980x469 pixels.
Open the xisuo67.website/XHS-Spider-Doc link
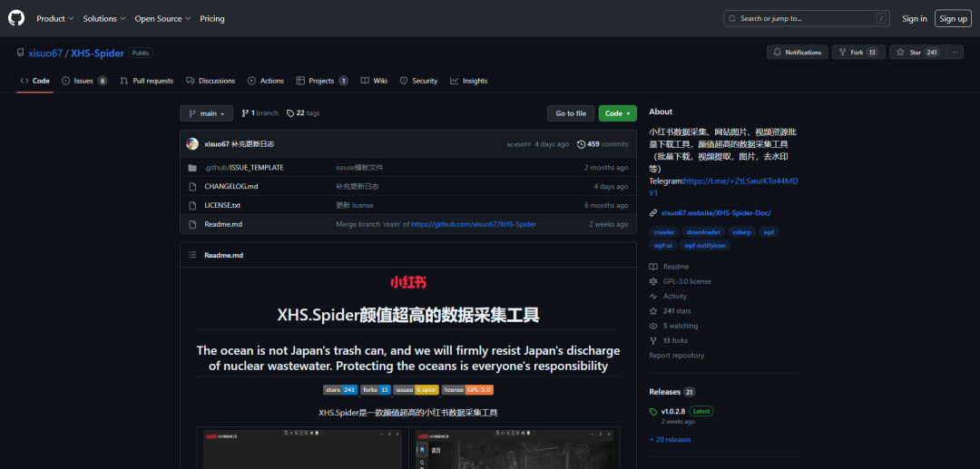pos(716,213)
